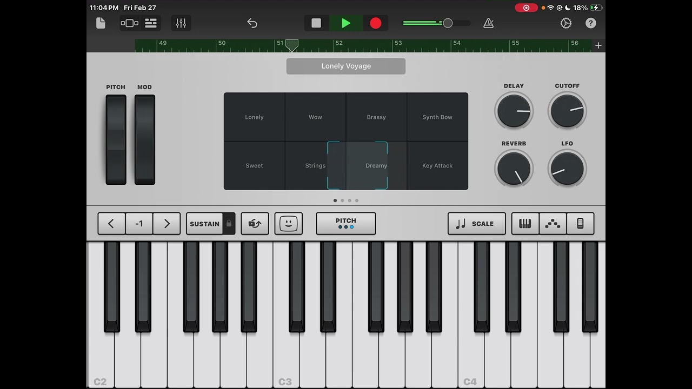Image resolution: width=692 pixels, height=389 pixels.
Task: Select the Brassy pad
Action: [x=376, y=117]
